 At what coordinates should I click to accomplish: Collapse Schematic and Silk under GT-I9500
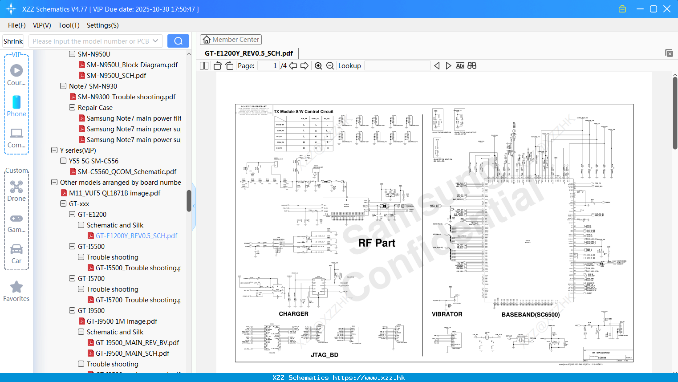tap(81, 332)
